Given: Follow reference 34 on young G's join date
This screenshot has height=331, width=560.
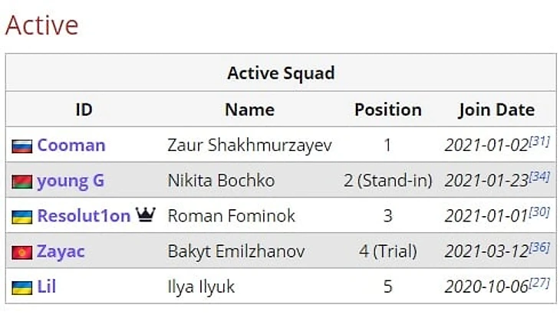Looking at the screenshot, I should pos(539,176).
